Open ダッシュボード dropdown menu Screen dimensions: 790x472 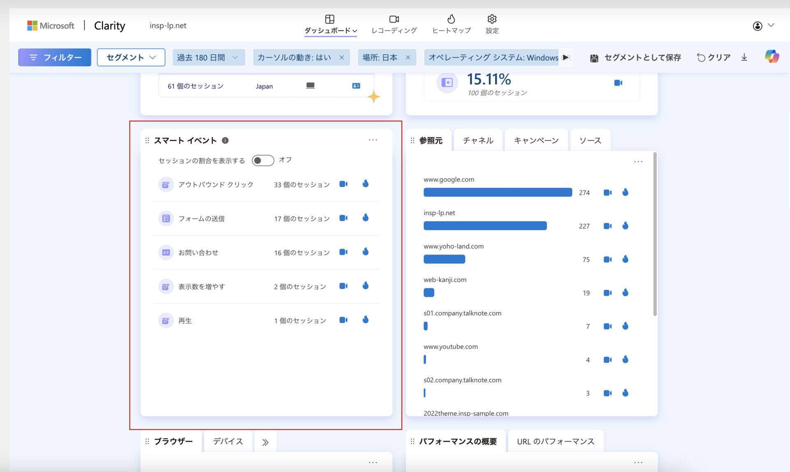click(331, 25)
